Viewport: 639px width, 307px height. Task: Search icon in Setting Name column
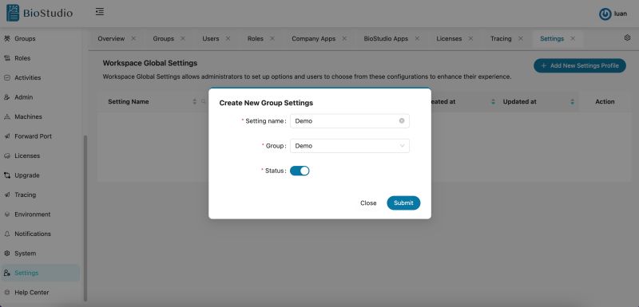click(204, 101)
